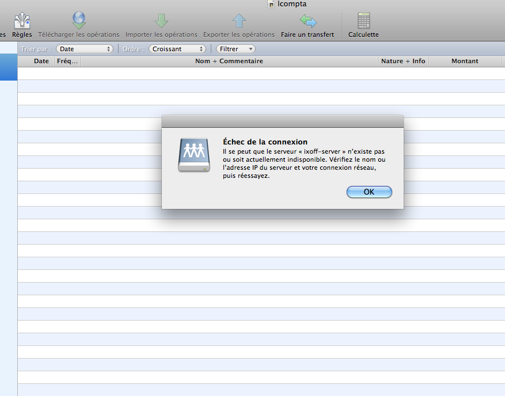The height and width of the screenshot is (396, 505).
Task: Click the Nom + Commentaire column header
Action: pyautogui.click(x=229, y=61)
